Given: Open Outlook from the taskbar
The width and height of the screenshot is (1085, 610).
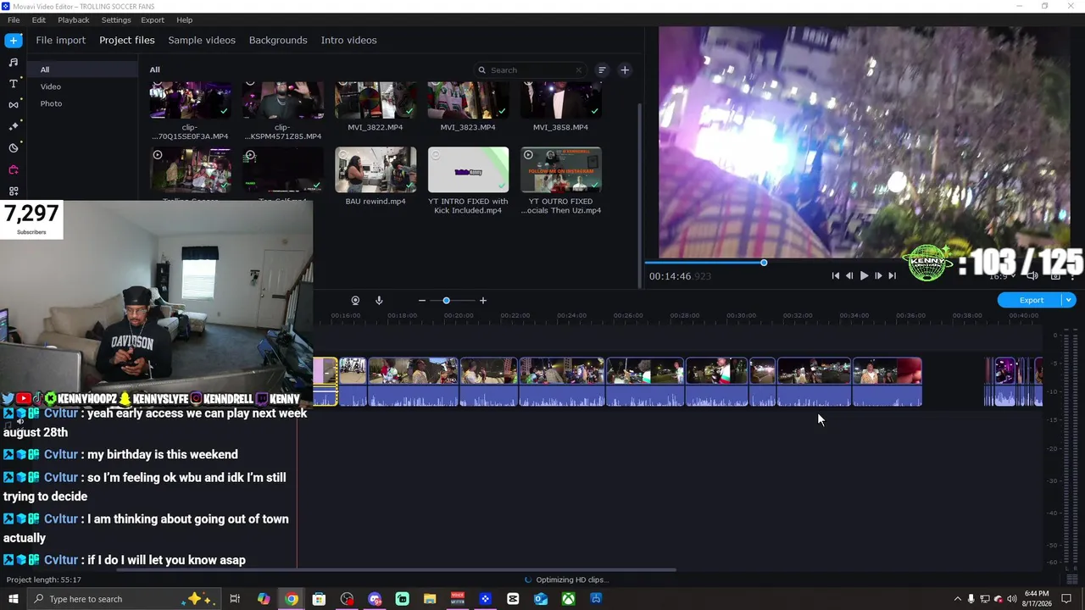Looking at the screenshot, I should click(x=541, y=599).
